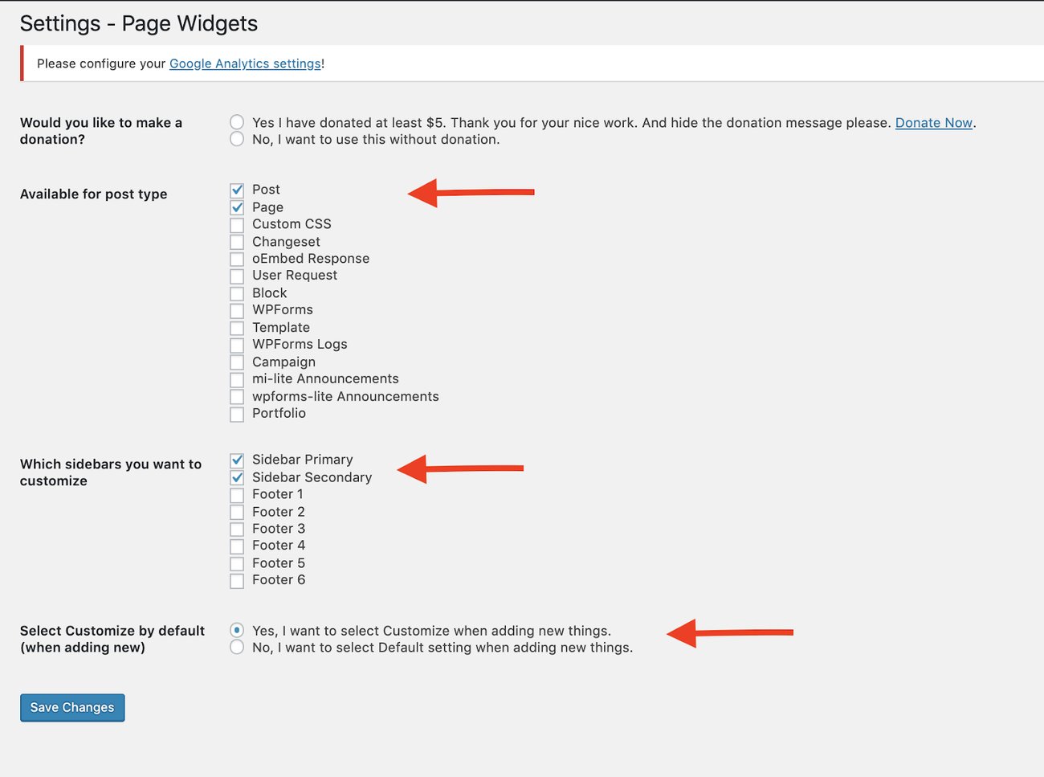The height and width of the screenshot is (777, 1044).
Task: Check the Template checkbox
Action: coord(237,327)
